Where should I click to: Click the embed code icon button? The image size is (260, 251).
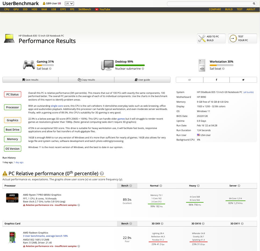pyautogui.click(x=190, y=80)
